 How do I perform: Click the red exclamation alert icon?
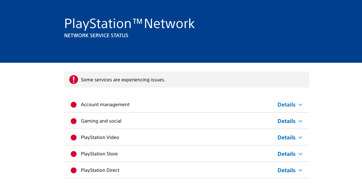74,80
